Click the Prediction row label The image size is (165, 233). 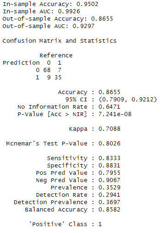[21, 63]
